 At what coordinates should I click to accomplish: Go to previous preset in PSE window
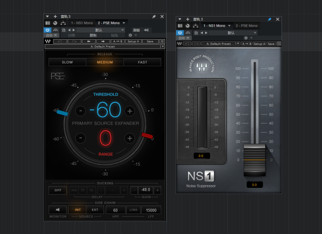click(69, 30)
